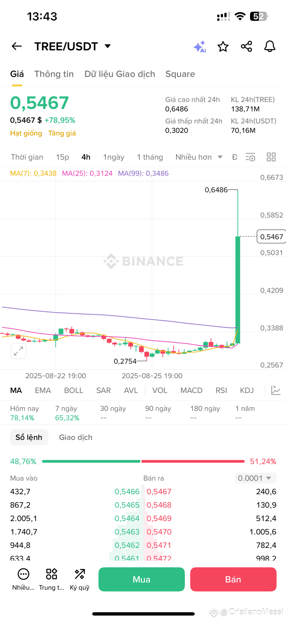Select the 1ngày chart interval
The height and width of the screenshot is (621, 286).
(114, 157)
